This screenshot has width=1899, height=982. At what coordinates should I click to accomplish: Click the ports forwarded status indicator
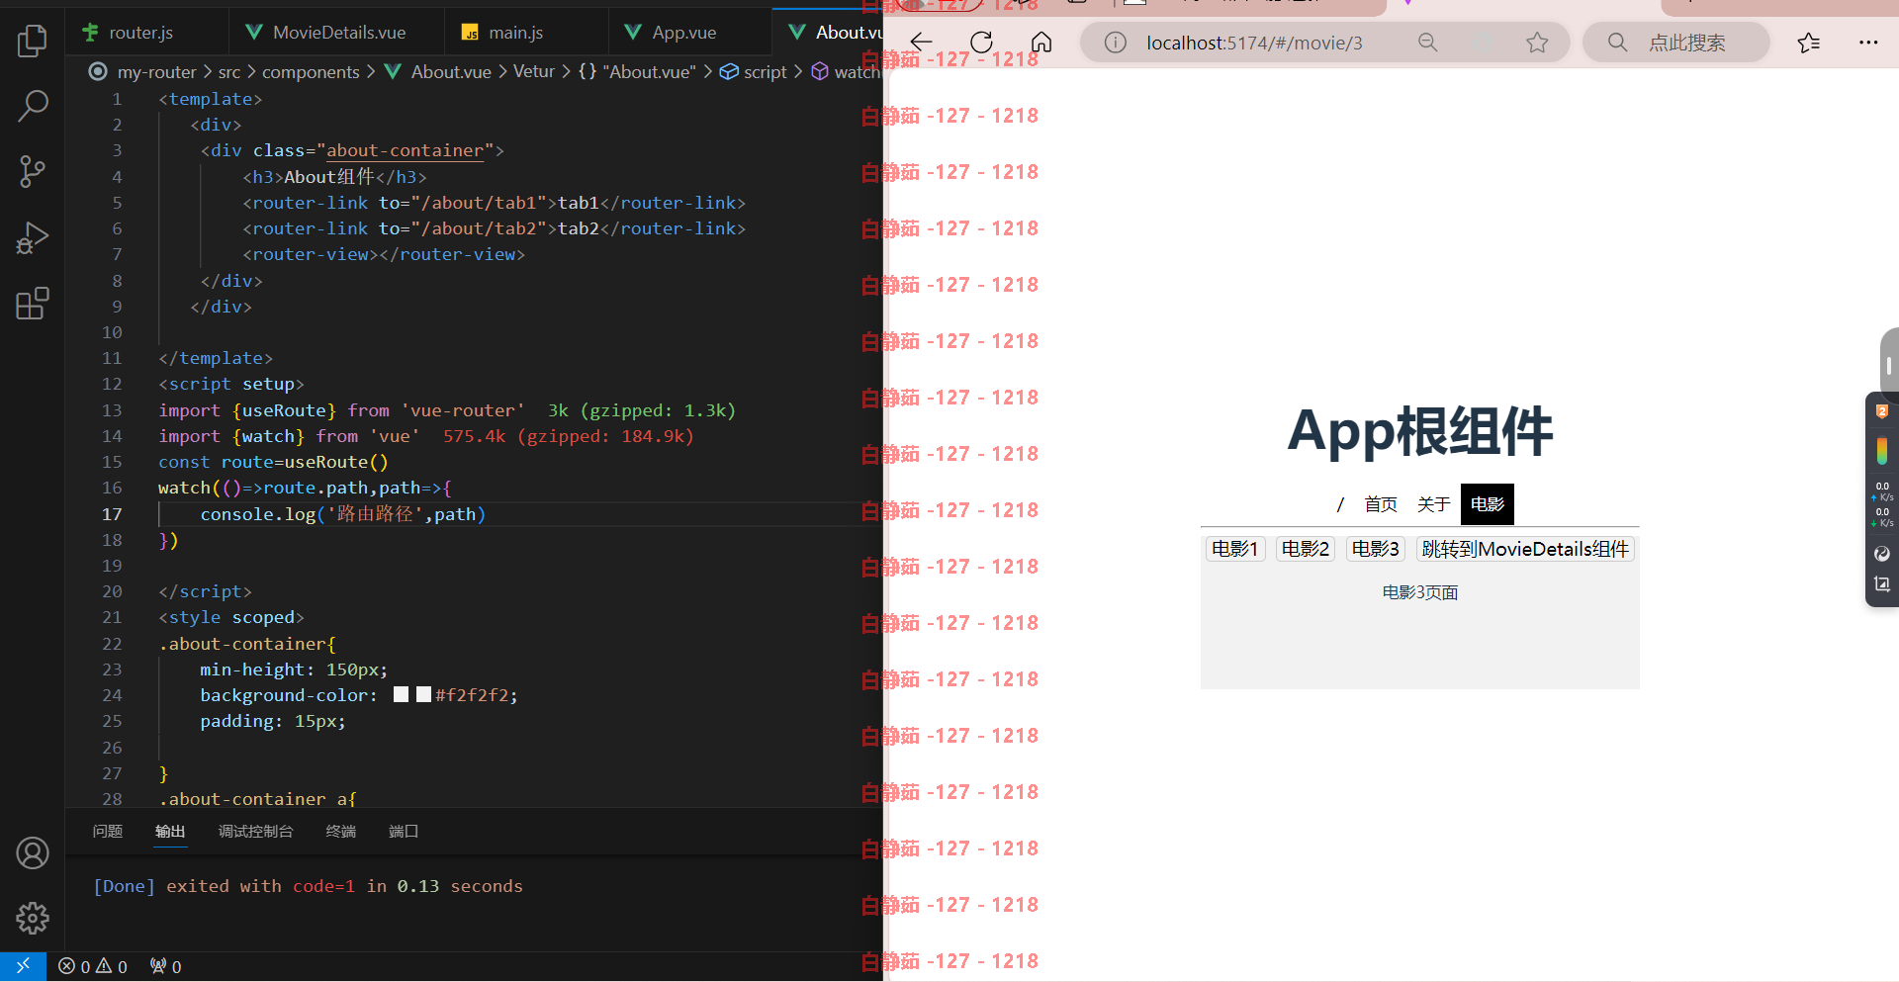tap(165, 966)
